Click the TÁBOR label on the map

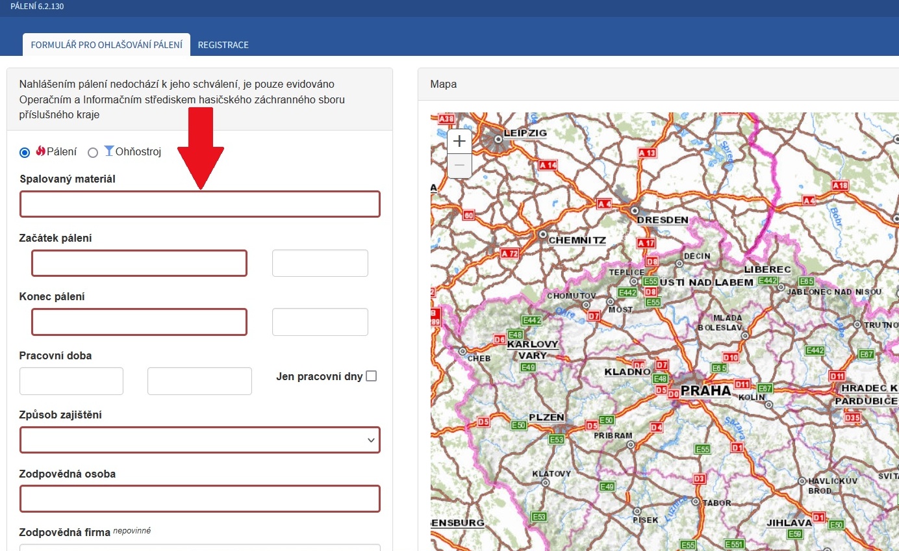716,503
